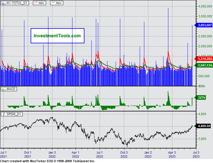Click the bar-chart icon beside SP500_D1
The width and height of the screenshot is (213, 163).
click(4, 114)
